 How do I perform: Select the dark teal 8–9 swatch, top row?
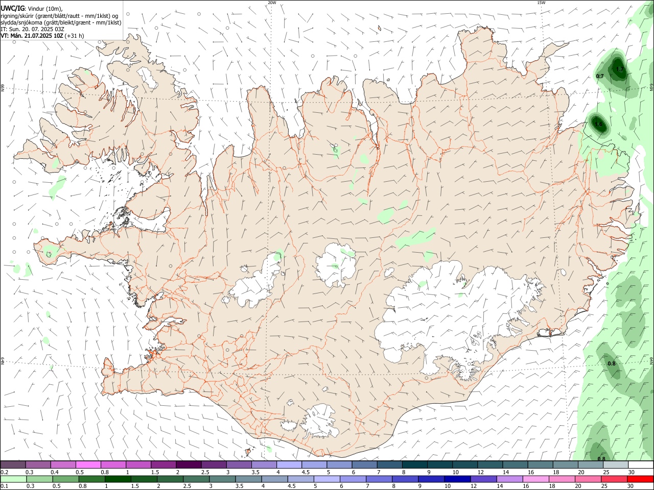pyautogui.click(x=414, y=464)
